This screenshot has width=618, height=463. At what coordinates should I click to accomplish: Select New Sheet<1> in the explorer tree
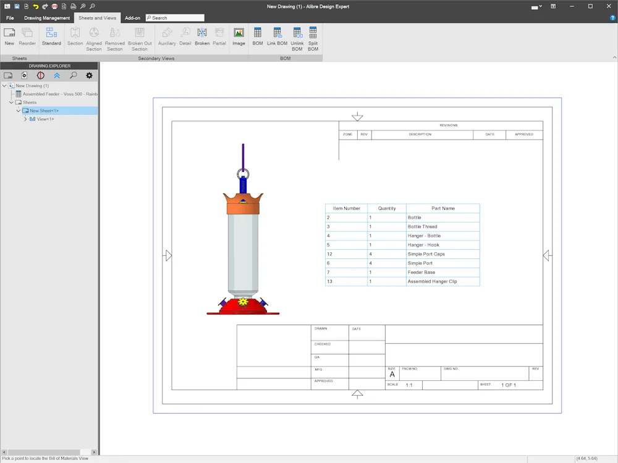(x=44, y=111)
